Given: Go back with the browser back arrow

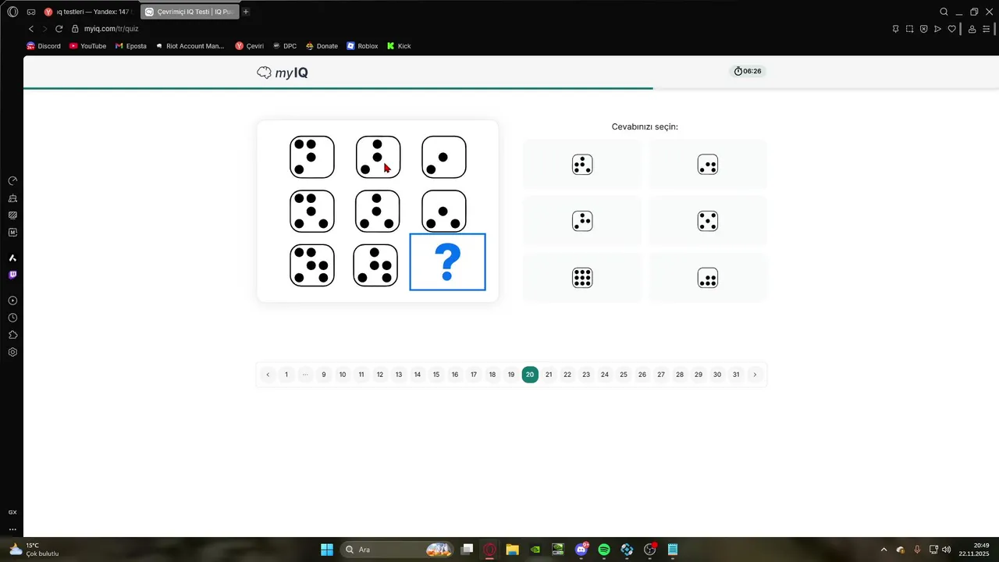Looking at the screenshot, I should tap(30, 29).
